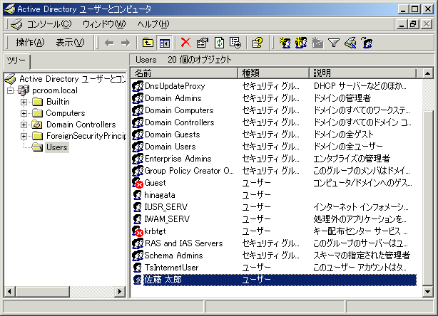
Task: Select the Domain Computers row
Action: 274,110
